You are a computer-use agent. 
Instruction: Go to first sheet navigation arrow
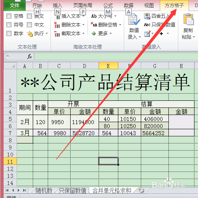pyautogui.click(x=7, y=190)
